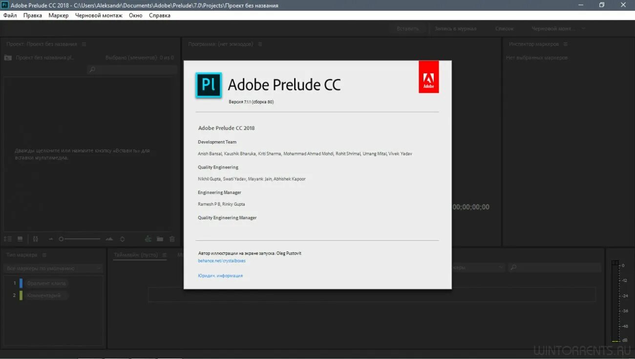Open the Маркер menu

pos(59,15)
